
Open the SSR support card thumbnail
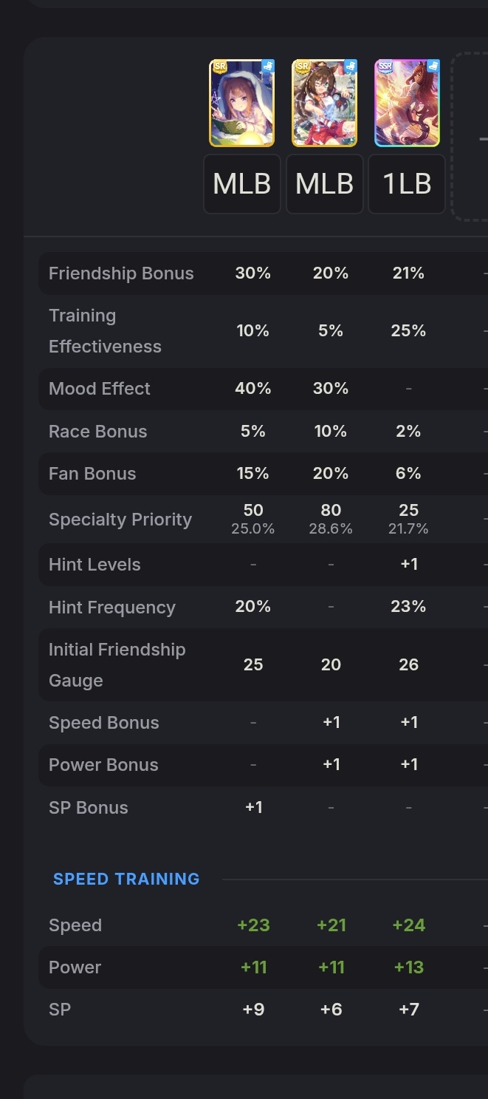click(x=408, y=103)
